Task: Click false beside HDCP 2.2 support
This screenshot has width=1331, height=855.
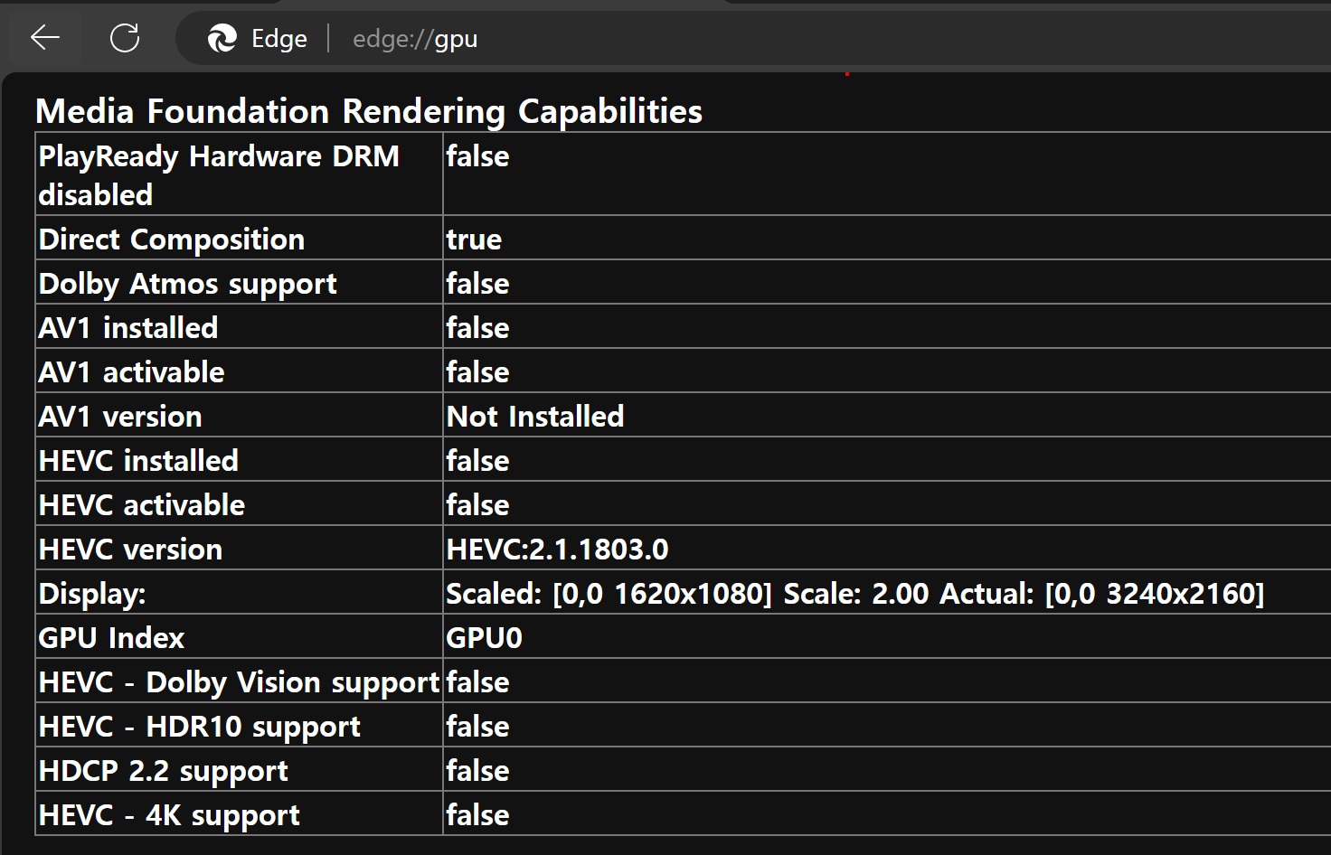Action: 477,771
